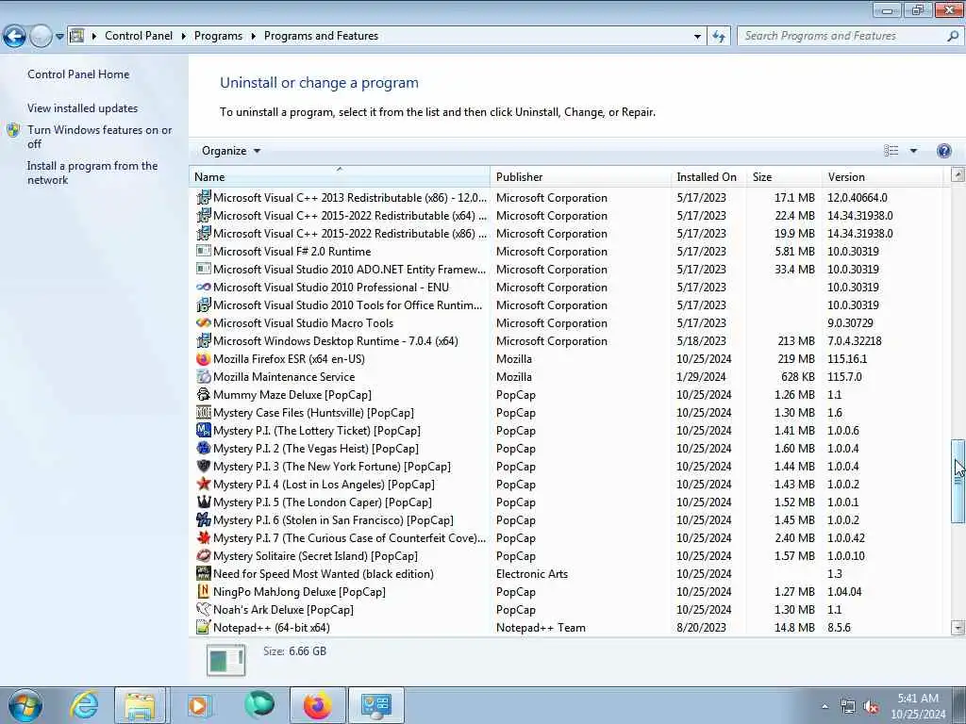Select the Mystery P.I. 7 Counterfeit Cove icon

tap(204, 537)
